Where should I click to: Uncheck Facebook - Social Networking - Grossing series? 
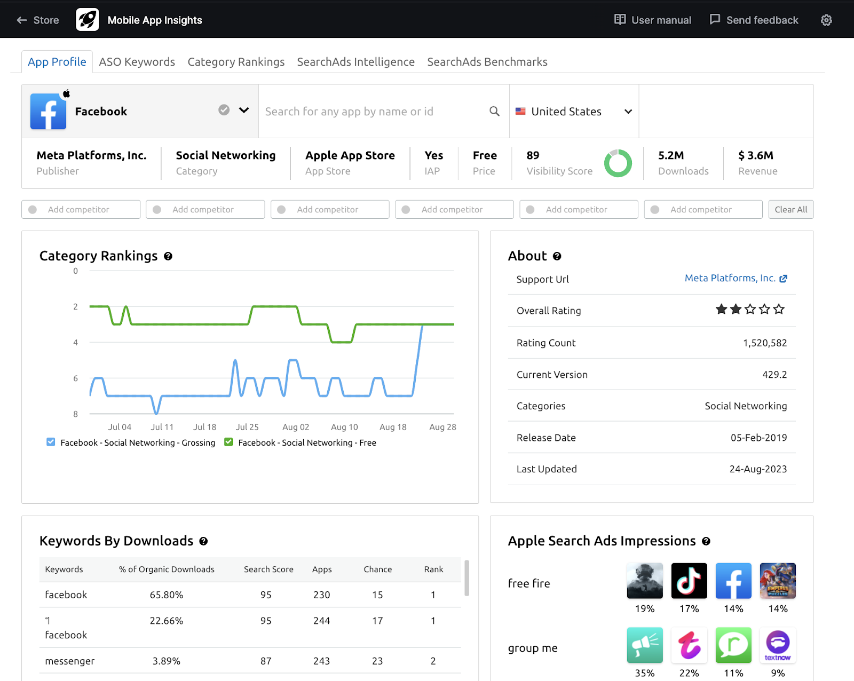click(x=50, y=442)
